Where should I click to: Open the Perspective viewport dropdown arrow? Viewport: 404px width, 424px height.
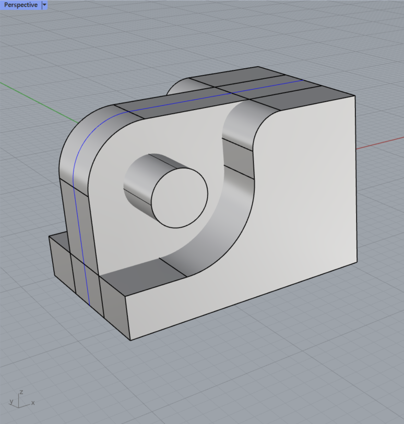[x=45, y=5]
